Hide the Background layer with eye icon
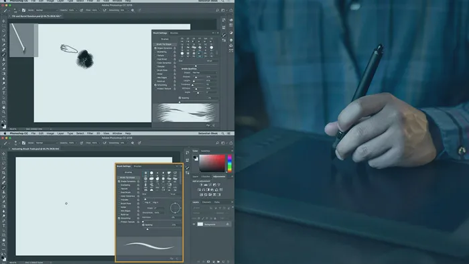The height and width of the screenshot is (264, 469). pyautogui.click(x=194, y=224)
